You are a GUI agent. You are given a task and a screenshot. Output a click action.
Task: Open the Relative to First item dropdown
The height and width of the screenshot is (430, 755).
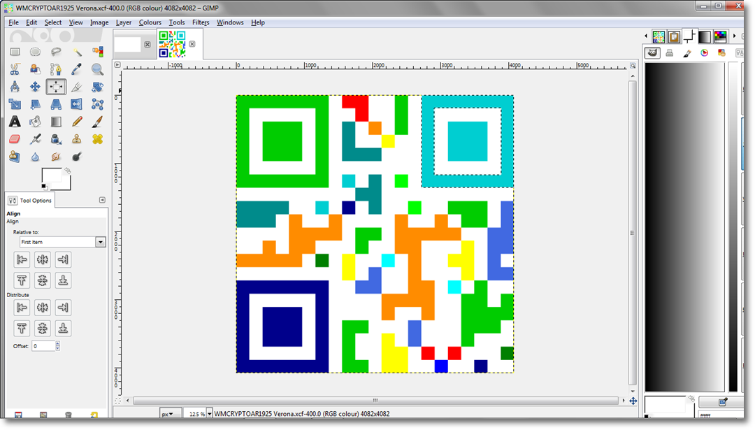pyautogui.click(x=63, y=242)
